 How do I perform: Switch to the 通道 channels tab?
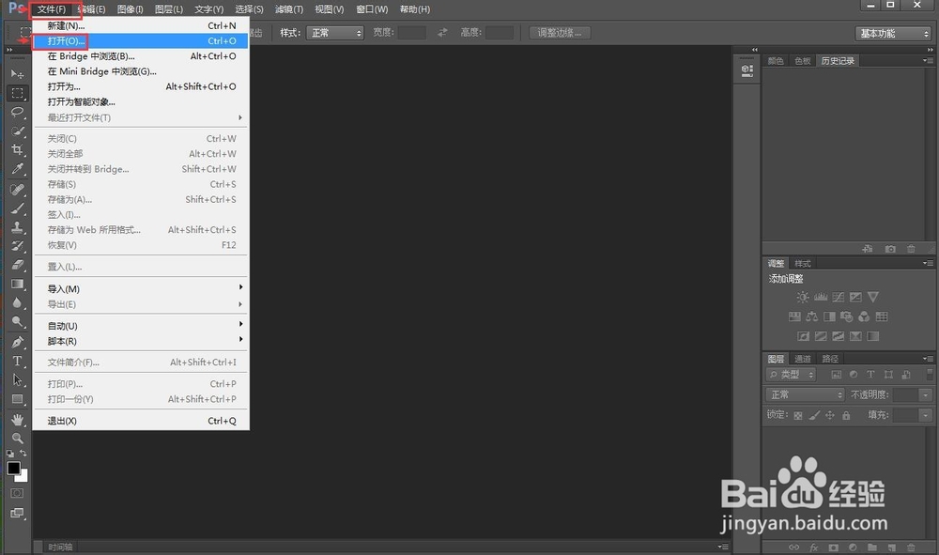point(803,359)
